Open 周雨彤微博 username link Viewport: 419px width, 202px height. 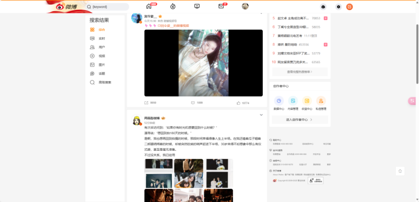click(152, 118)
